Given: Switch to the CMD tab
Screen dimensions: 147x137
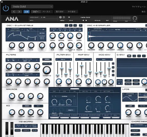Looking at the screenshot, I should pyautogui.click(x=64, y=91).
